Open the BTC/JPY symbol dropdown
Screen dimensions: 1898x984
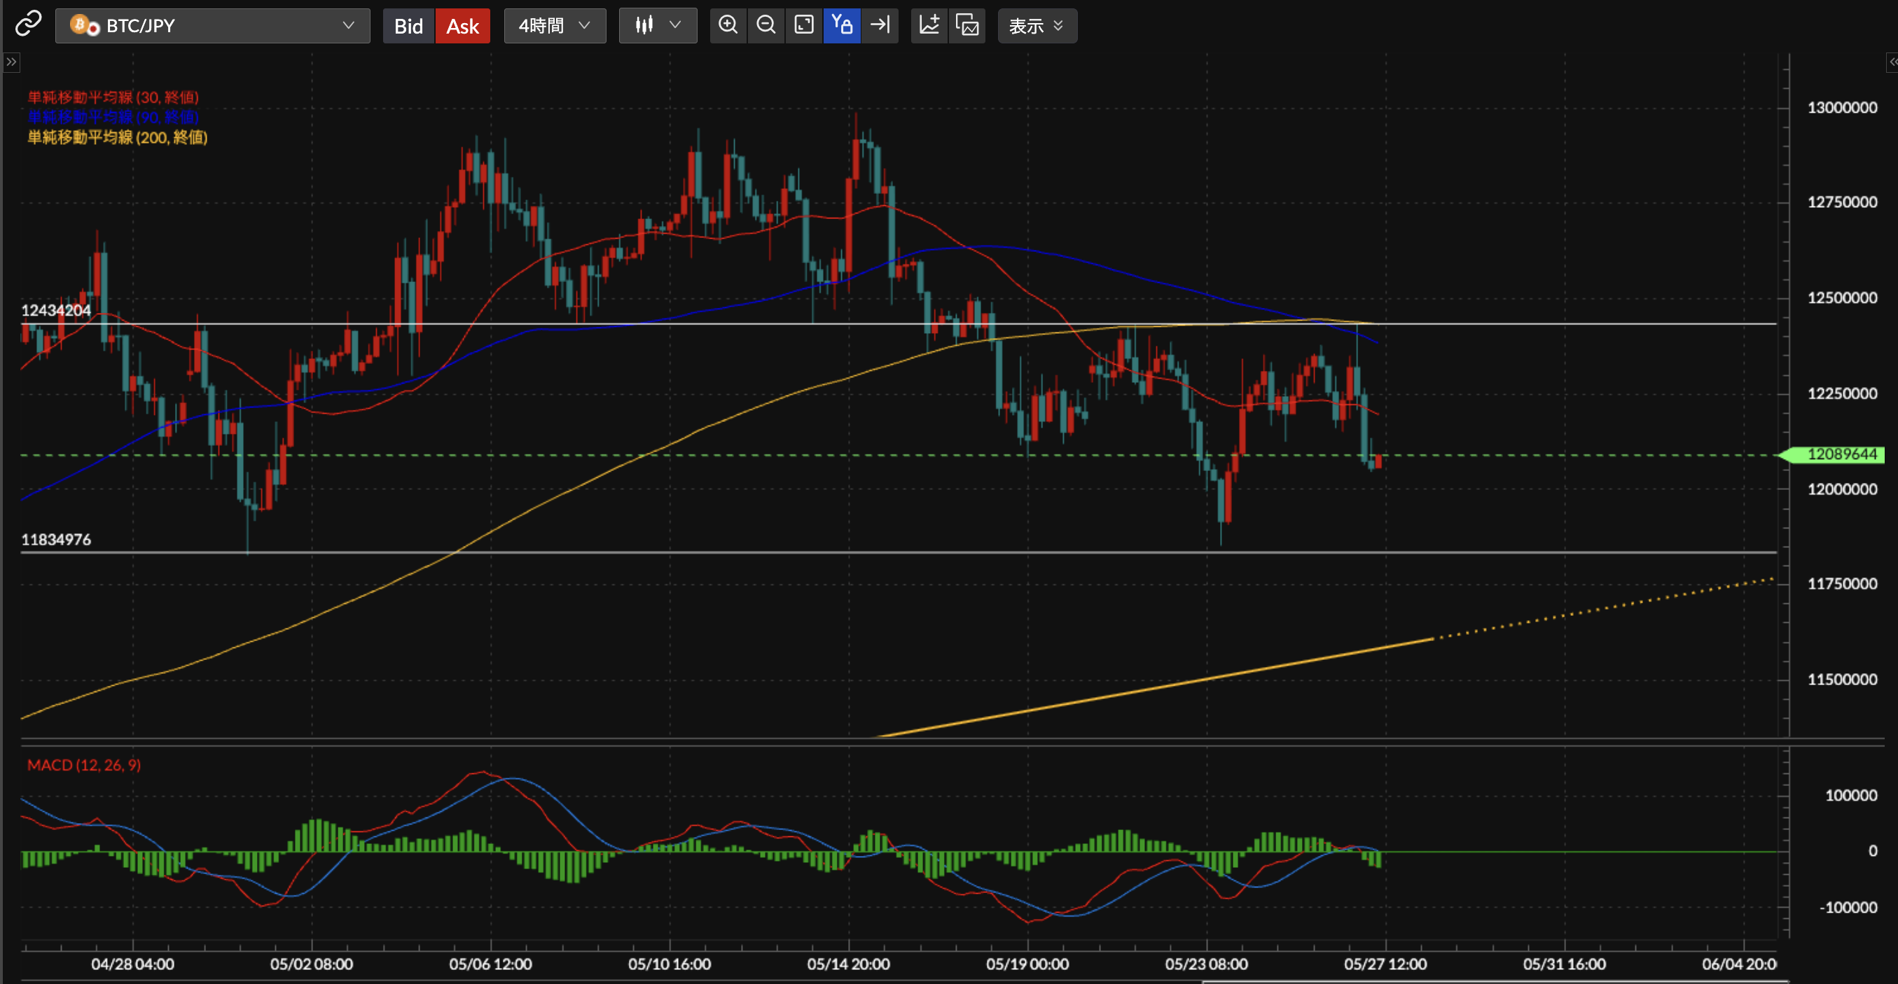(213, 26)
